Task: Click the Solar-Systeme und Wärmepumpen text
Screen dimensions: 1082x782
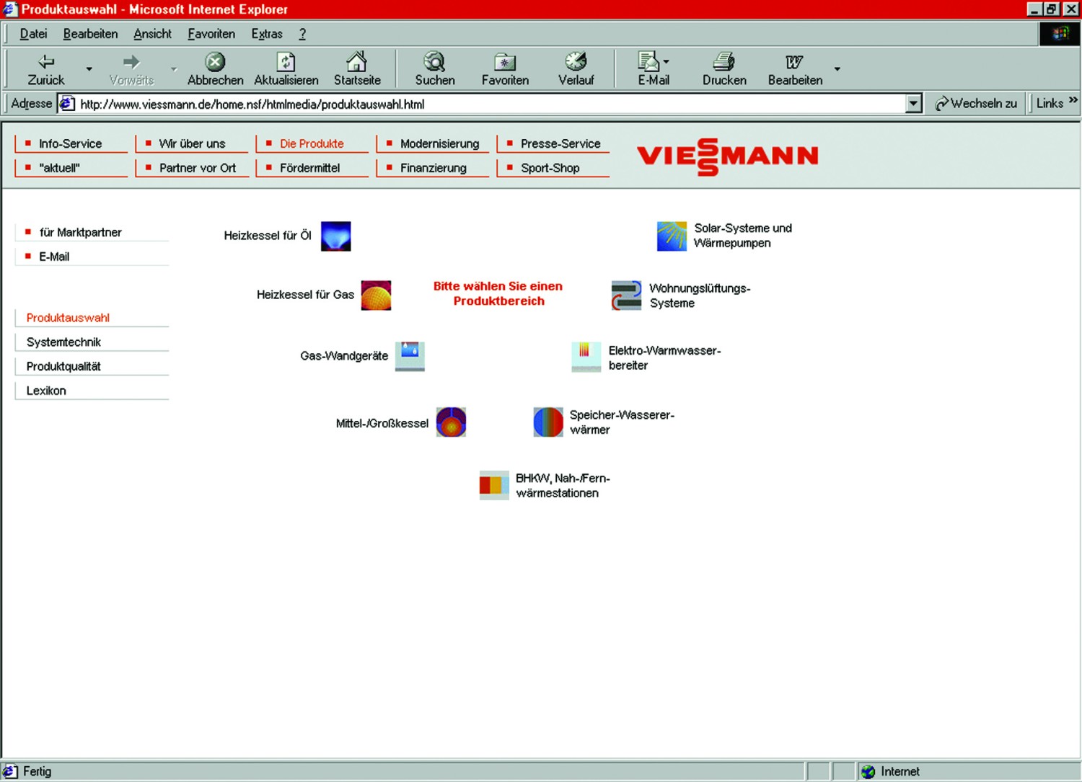Action: 743,236
